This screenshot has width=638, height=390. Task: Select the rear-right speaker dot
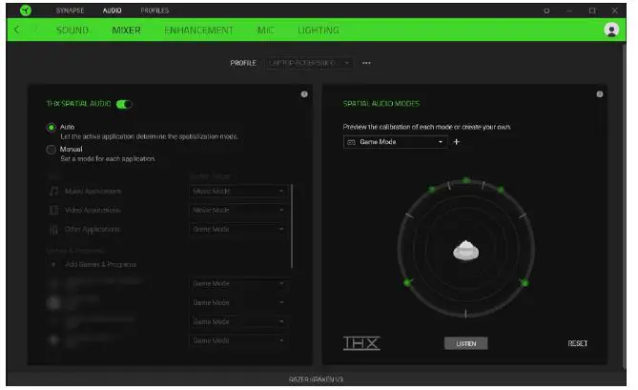[x=525, y=282]
